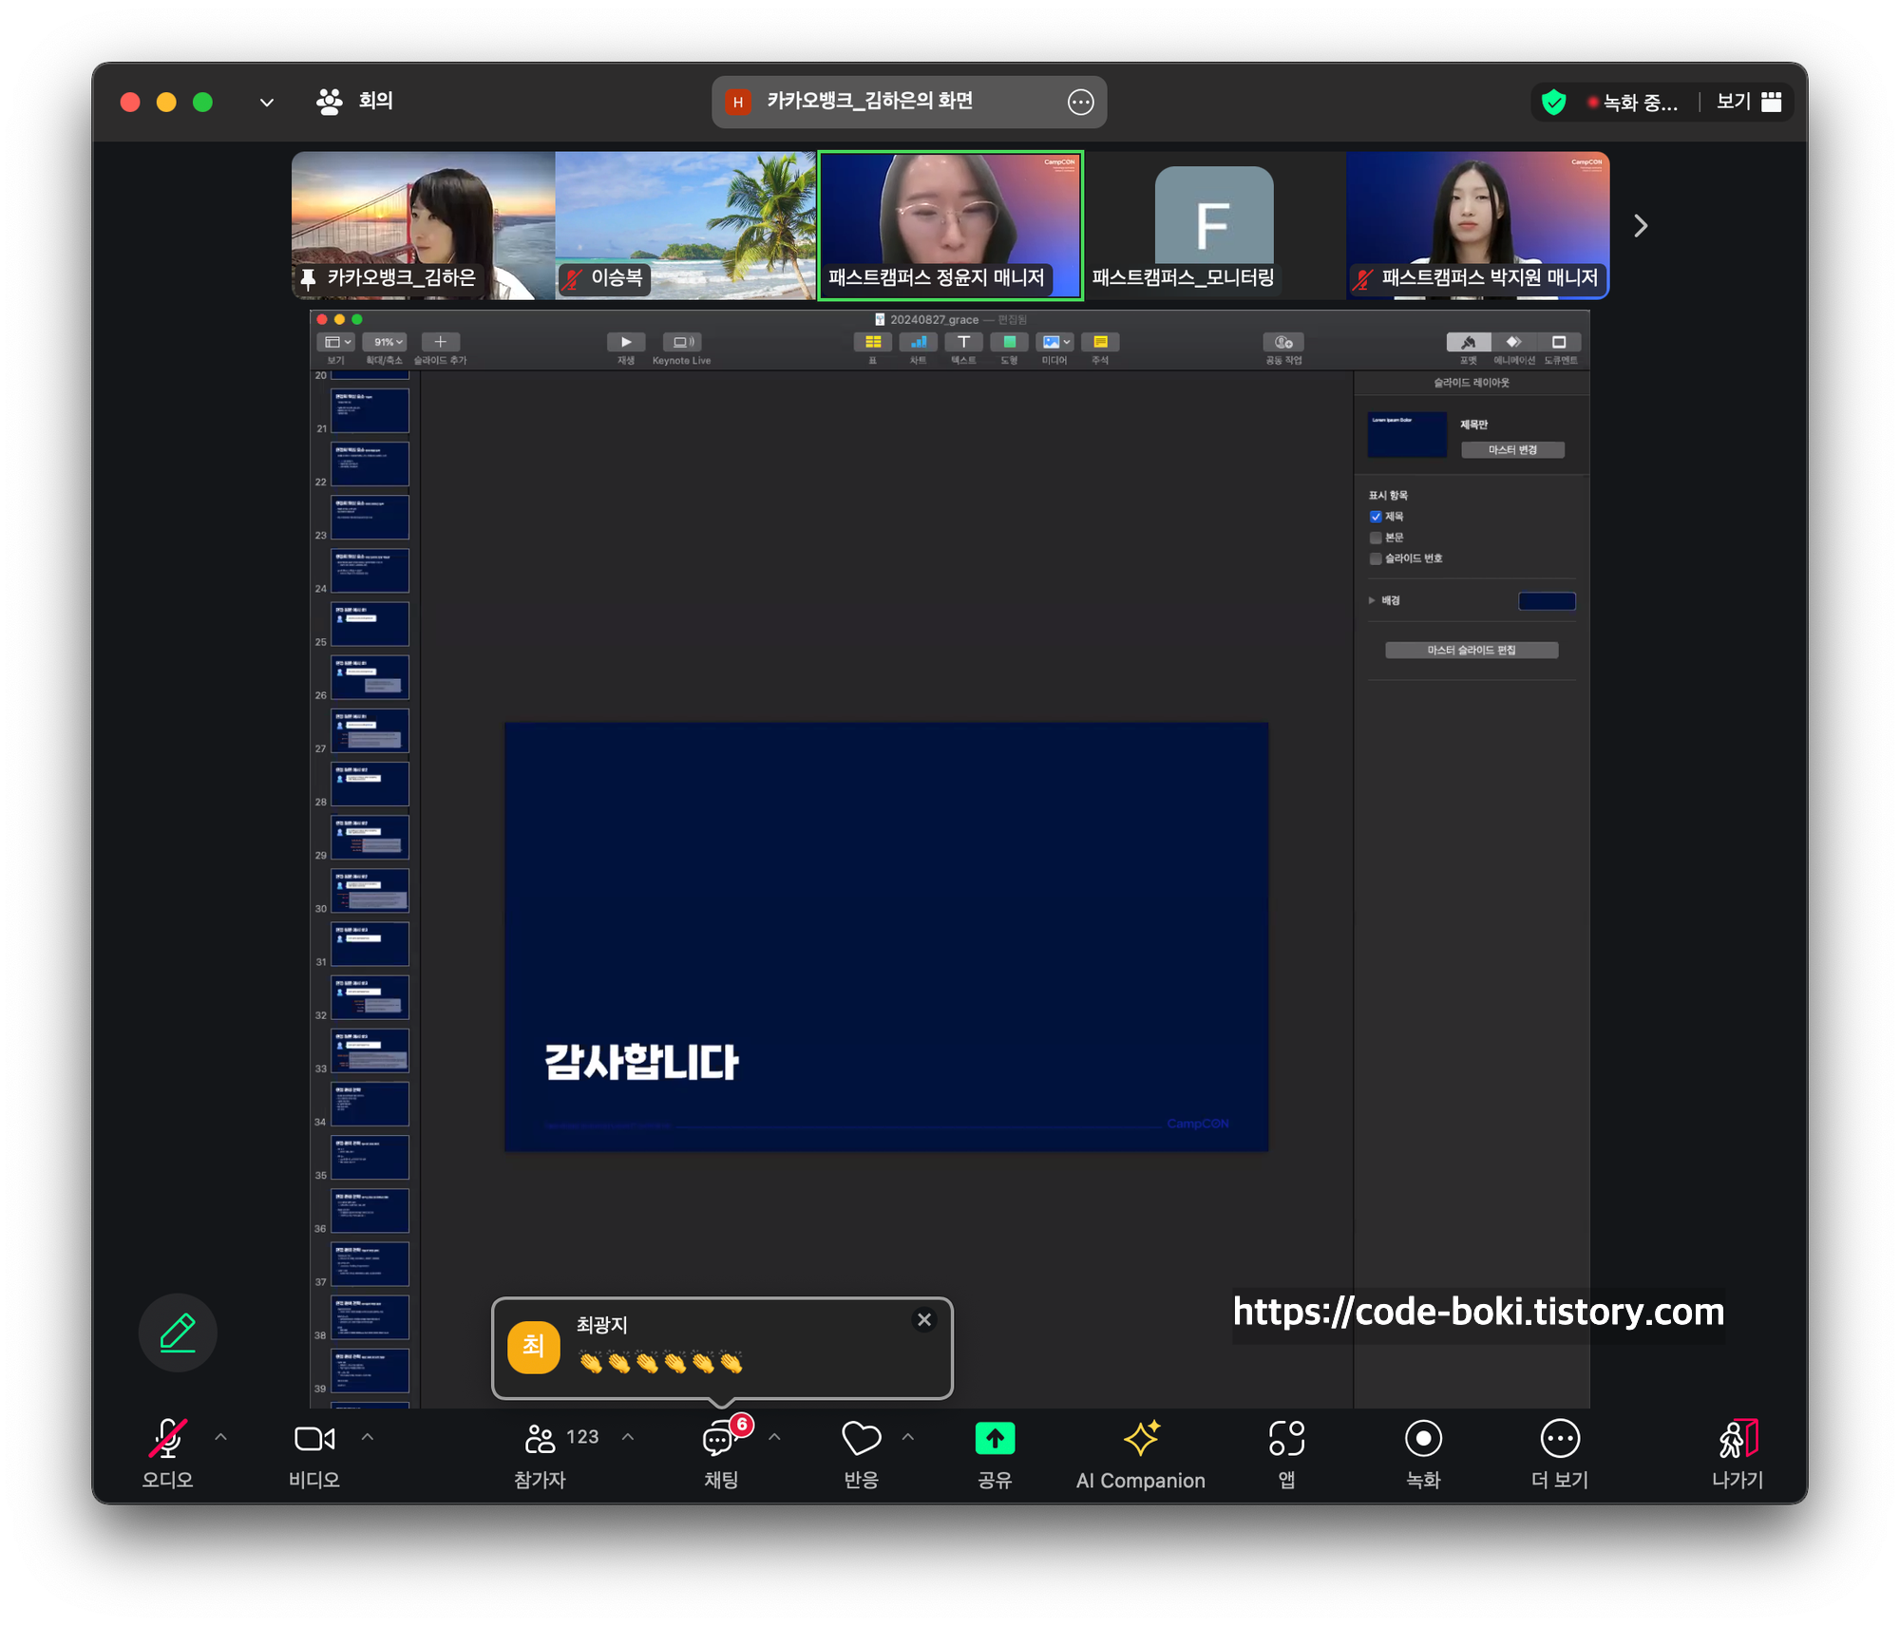Show next participants with right chevron
The image size is (1900, 1626).
(x=1640, y=226)
